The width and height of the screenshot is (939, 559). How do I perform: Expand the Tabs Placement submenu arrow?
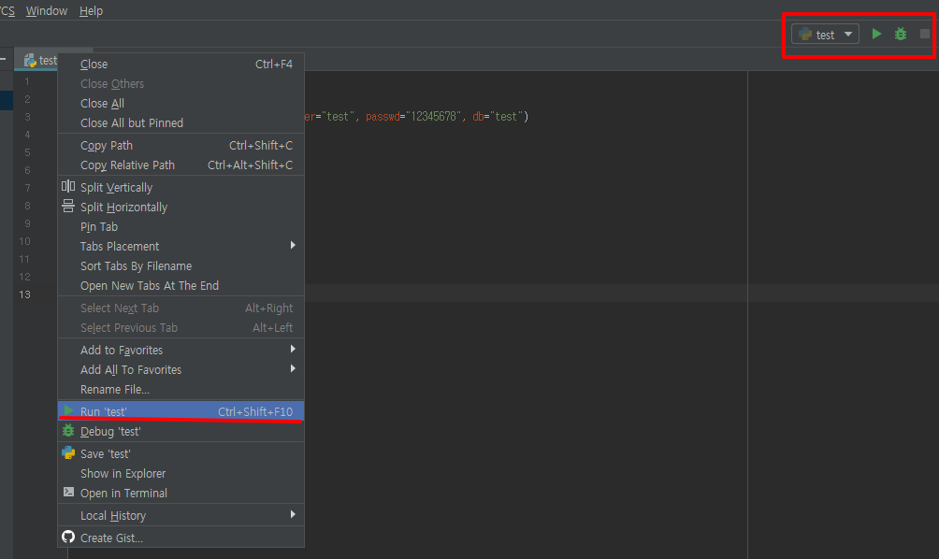(x=293, y=246)
